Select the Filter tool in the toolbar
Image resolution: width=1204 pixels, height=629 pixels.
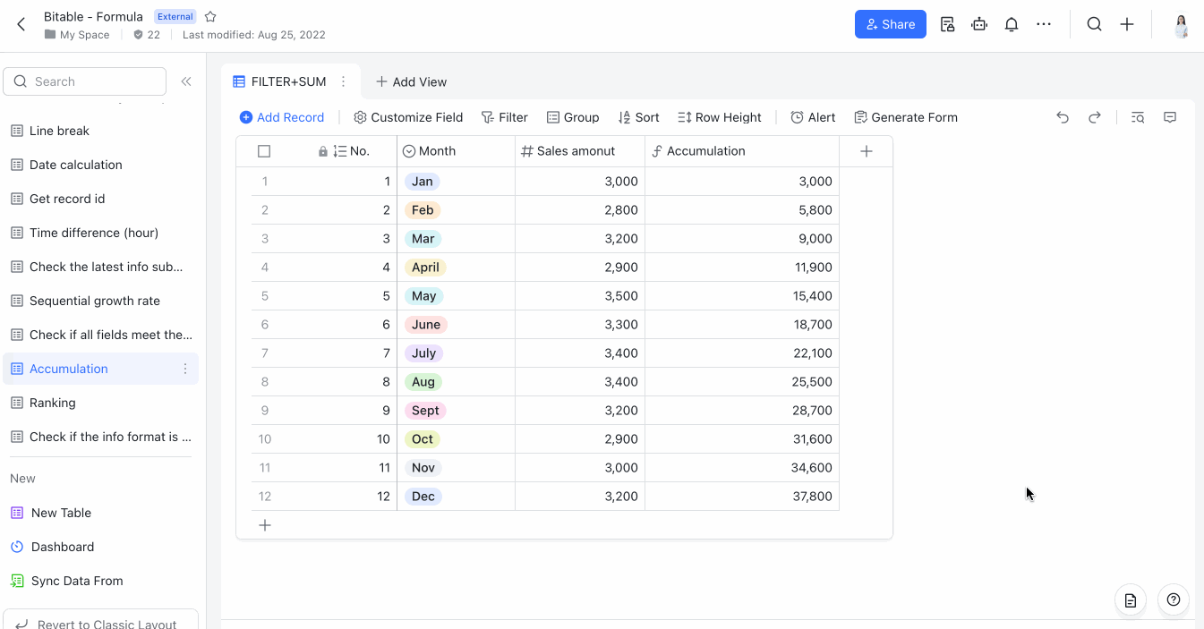pyautogui.click(x=504, y=117)
